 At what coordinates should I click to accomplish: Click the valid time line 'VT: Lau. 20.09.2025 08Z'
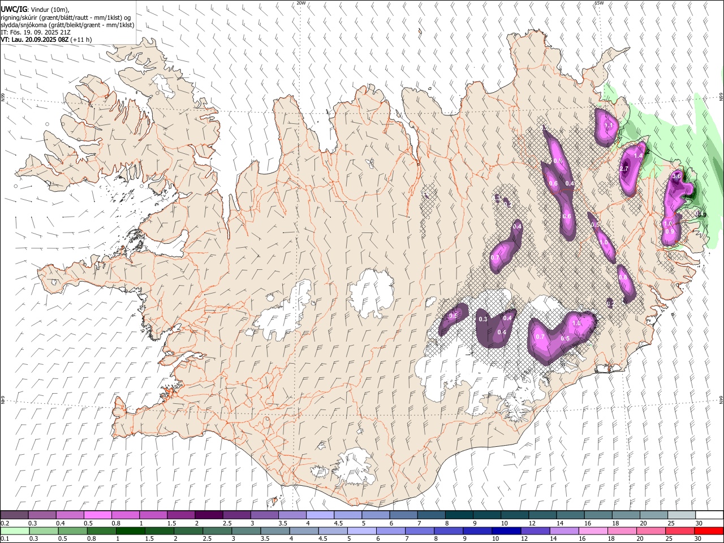(x=35, y=40)
